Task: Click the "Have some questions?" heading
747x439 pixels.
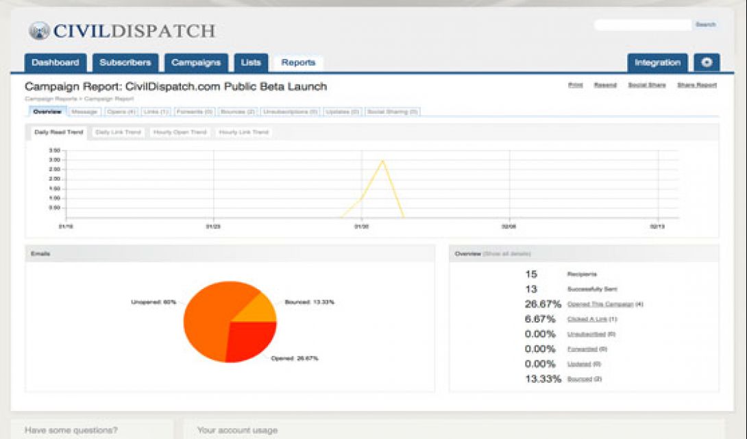Action: tap(71, 430)
